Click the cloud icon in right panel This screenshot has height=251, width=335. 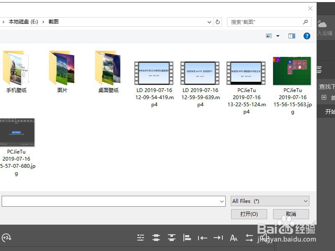coord(322,24)
